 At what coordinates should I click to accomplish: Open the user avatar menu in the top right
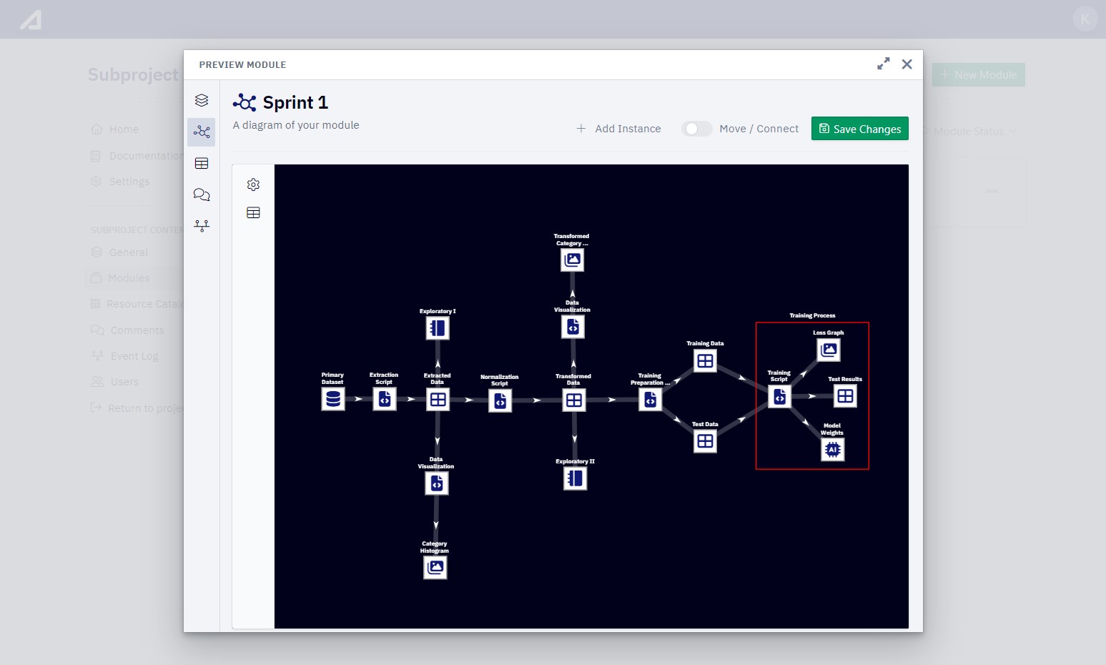tap(1085, 19)
